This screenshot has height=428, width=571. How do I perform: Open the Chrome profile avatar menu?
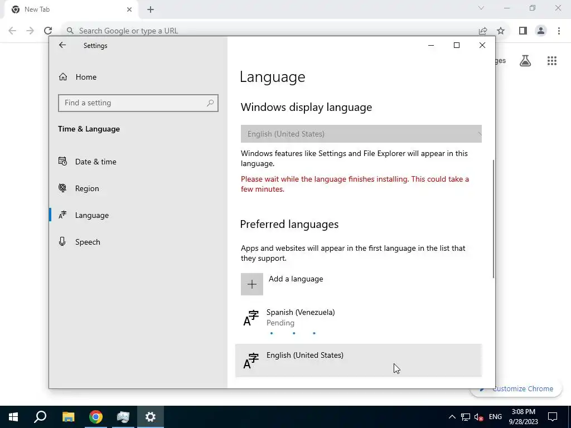(541, 31)
